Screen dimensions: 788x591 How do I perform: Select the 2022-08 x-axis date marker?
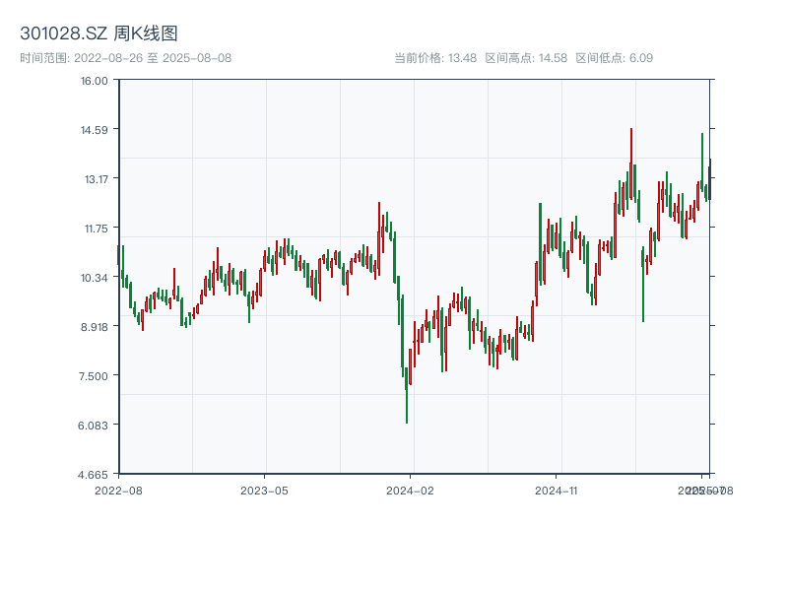pyautogui.click(x=118, y=490)
